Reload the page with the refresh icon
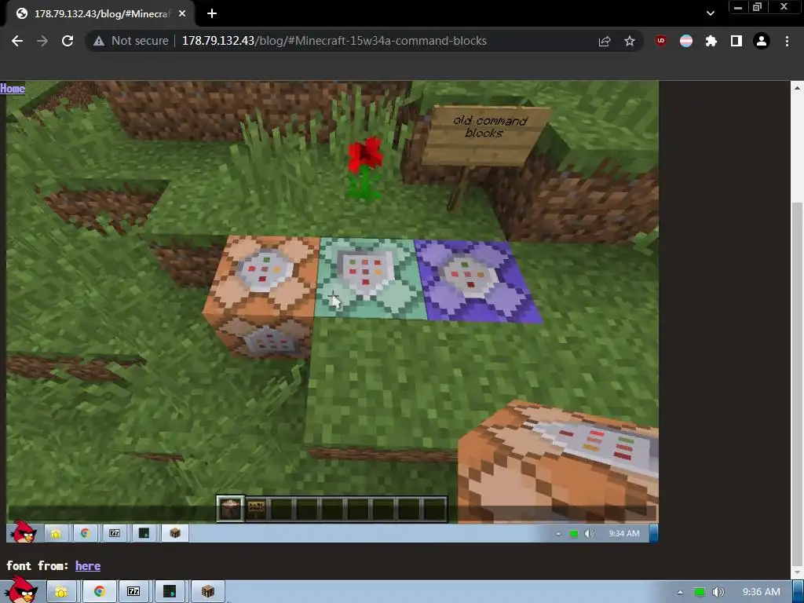This screenshot has width=804, height=603. click(68, 41)
